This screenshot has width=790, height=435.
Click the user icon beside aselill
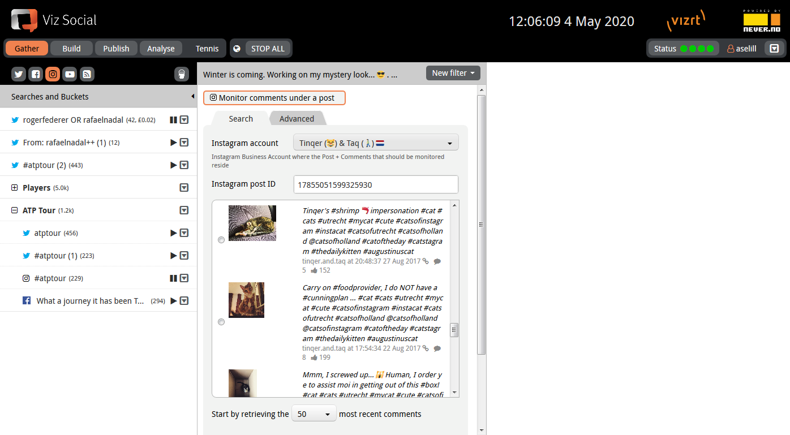point(731,49)
